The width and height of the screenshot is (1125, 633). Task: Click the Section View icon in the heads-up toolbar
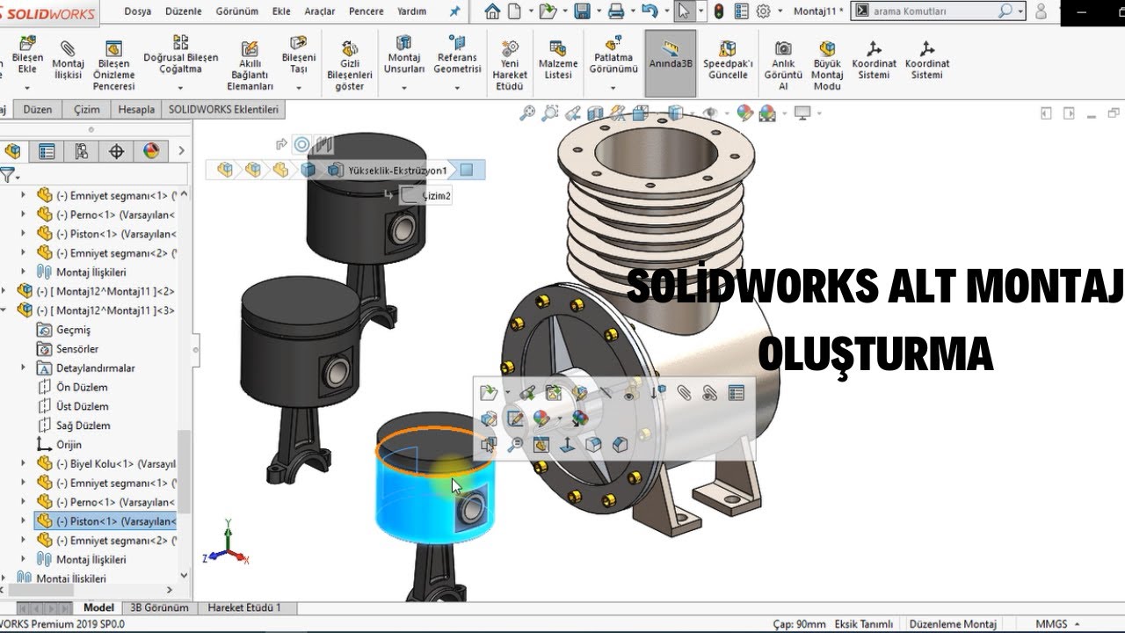pos(595,113)
